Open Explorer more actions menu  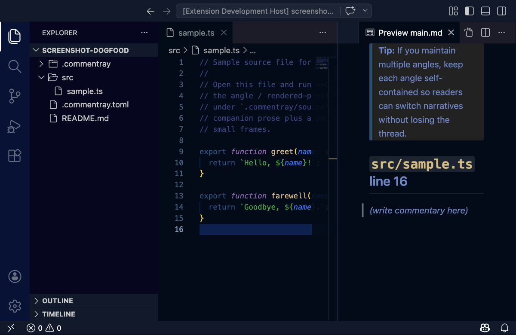click(x=144, y=33)
